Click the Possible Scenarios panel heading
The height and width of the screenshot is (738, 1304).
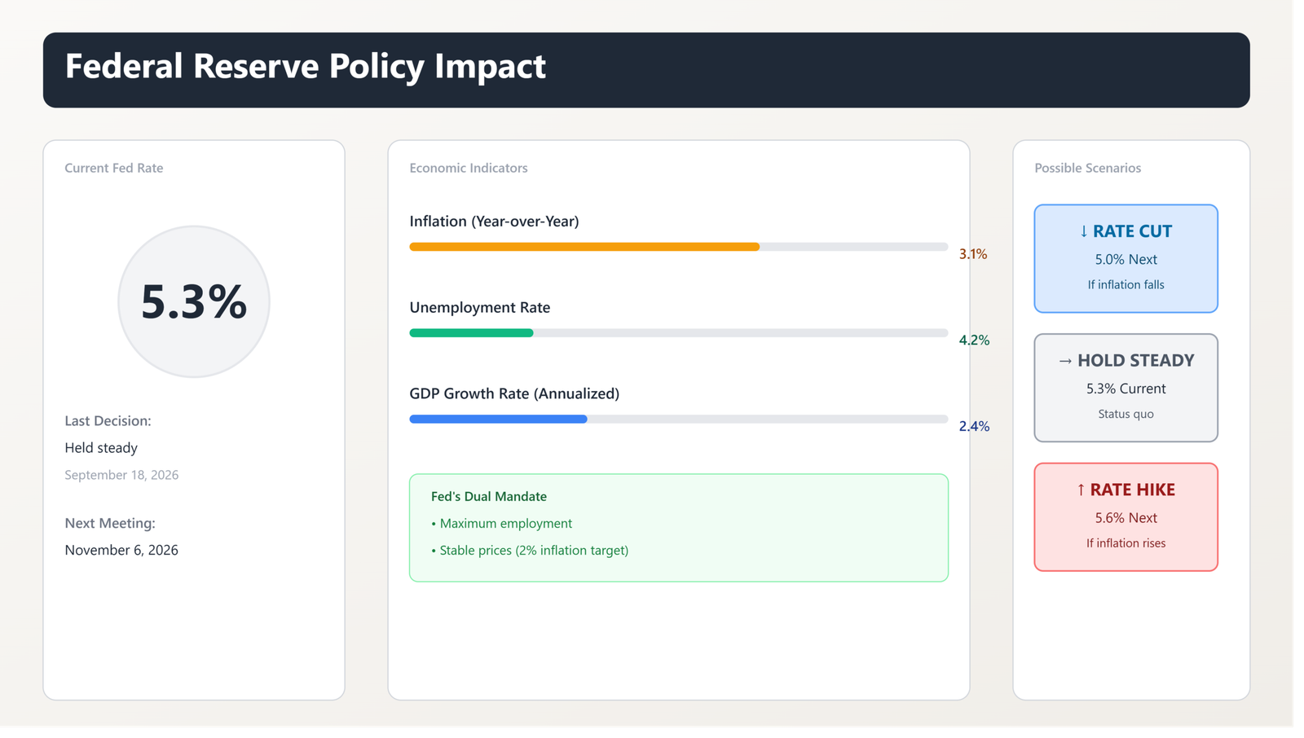(1087, 168)
